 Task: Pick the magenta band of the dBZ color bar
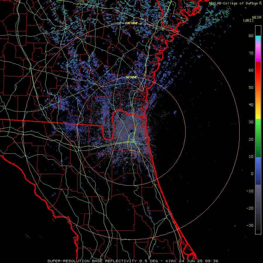point(258,55)
